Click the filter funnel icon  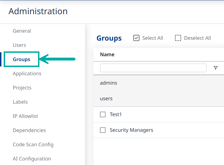(x=215, y=68)
